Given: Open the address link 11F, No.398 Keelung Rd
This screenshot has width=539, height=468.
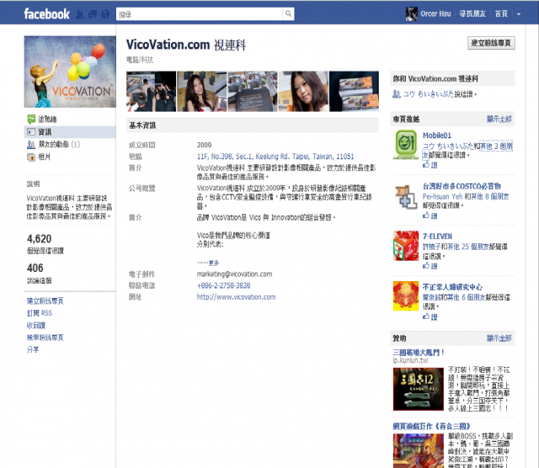Looking at the screenshot, I should pyautogui.click(x=275, y=157).
